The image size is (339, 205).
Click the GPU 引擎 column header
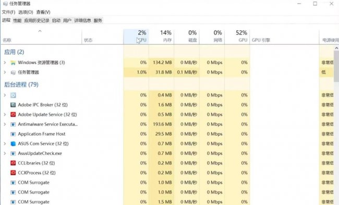pos(284,37)
